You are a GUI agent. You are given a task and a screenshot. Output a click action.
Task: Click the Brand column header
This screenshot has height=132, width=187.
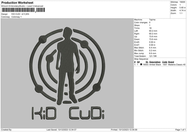click(171, 62)
